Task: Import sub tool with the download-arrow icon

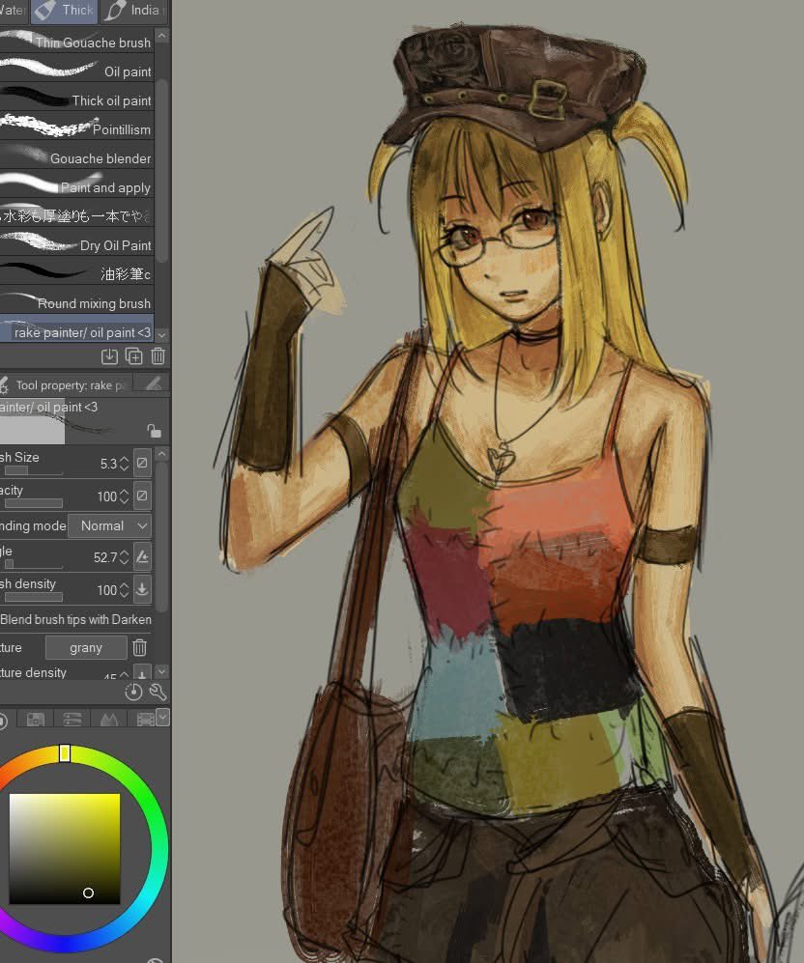Action: 109,356
